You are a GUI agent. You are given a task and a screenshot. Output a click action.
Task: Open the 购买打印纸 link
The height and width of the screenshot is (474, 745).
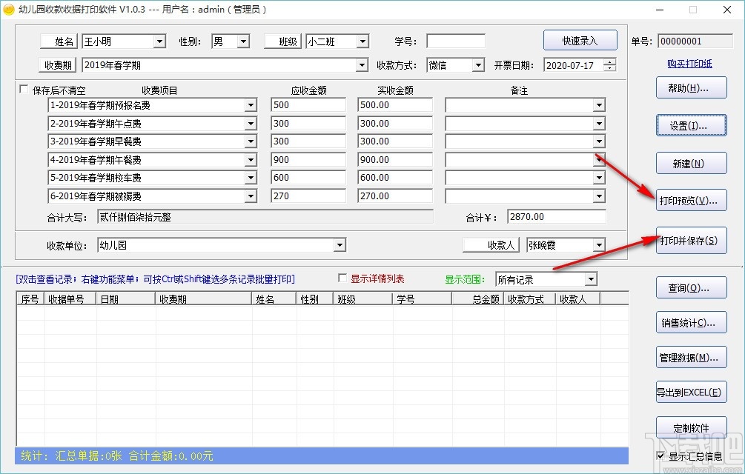pos(689,62)
